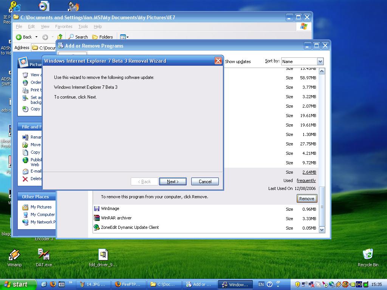Click the Remove button in Add or Remove Programs
387x290 pixels.
[307, 199]
